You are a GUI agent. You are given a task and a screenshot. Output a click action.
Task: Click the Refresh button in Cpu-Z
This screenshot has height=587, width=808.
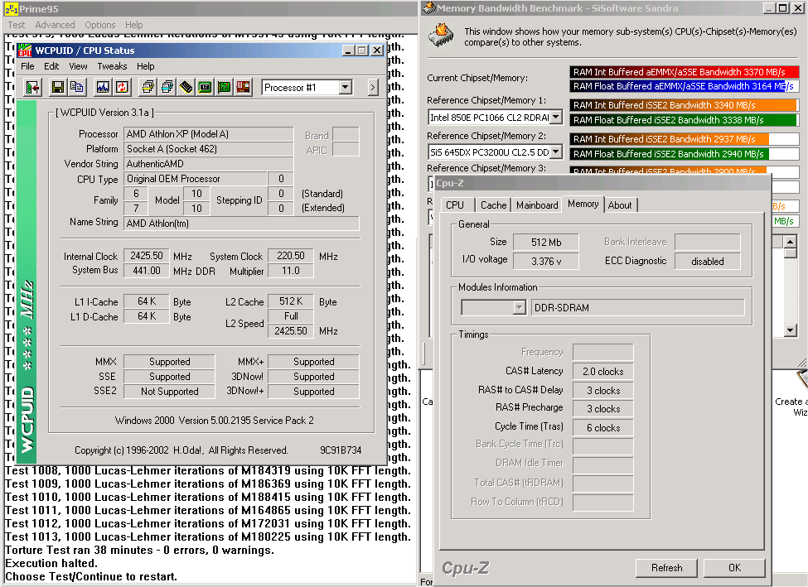[666, 568]
